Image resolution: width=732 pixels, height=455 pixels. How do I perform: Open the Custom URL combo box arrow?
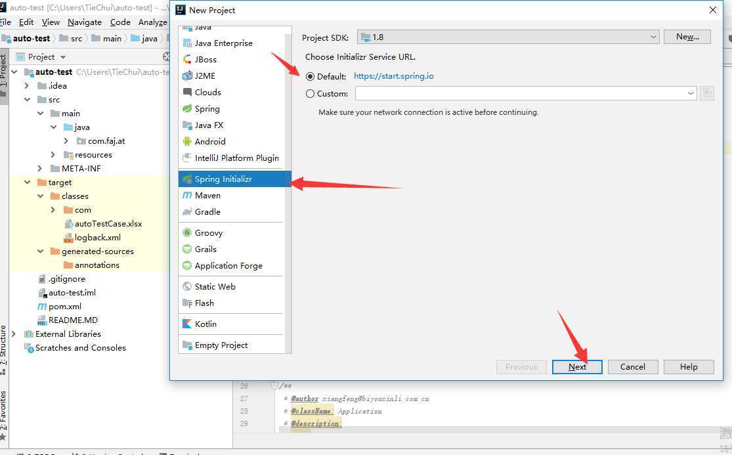point(691,93)
